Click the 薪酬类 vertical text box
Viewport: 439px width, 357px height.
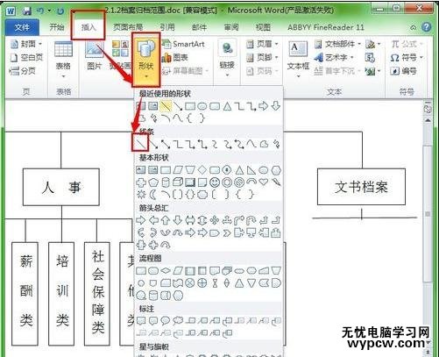(x=25, y=294)
